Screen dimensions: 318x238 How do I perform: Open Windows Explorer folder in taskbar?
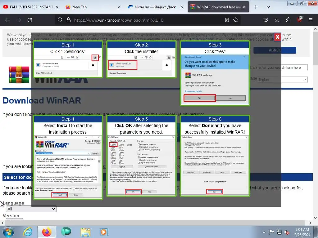tap(85, 232)
